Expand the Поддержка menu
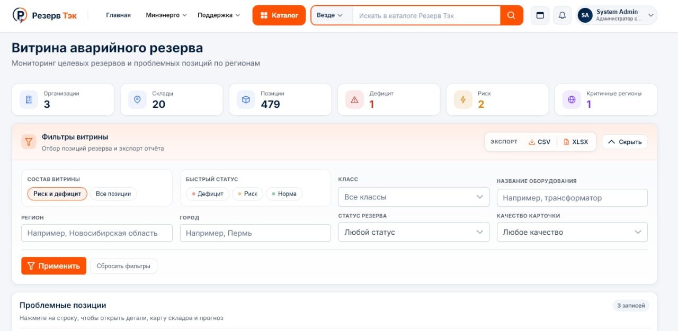The height and width of the screenshot is (331, 678). coord(219,15)
